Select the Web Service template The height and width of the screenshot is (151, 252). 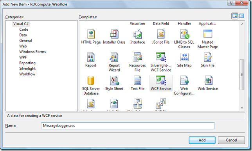tap(207, 83)
